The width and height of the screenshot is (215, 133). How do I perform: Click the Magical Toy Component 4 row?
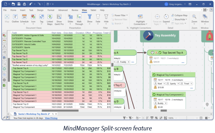point(61,80)
